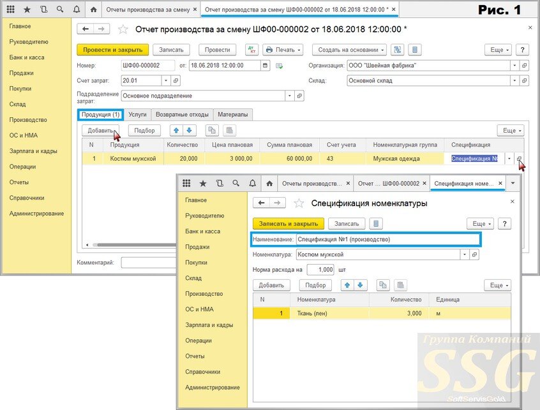Click Записать и закрыть in specification
This screenshot has width=540, height=410.
pos(289,224)
